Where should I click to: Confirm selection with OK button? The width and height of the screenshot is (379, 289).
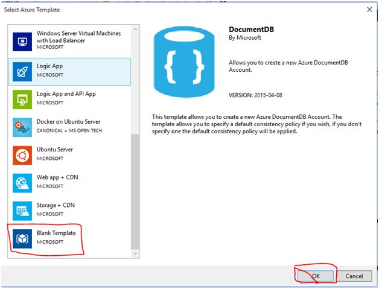316,276
